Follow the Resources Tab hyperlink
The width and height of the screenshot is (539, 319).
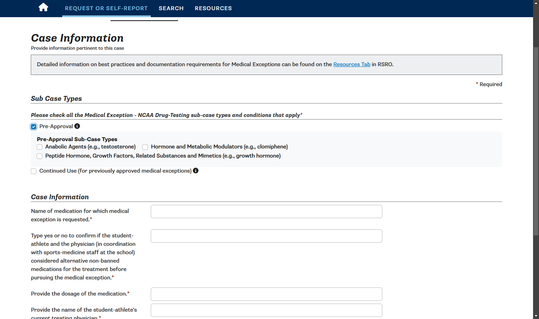click(x=352, y=64)
